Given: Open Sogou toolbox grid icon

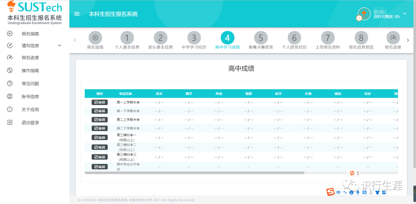Looking at the screenshot, I should click(384, 192).
